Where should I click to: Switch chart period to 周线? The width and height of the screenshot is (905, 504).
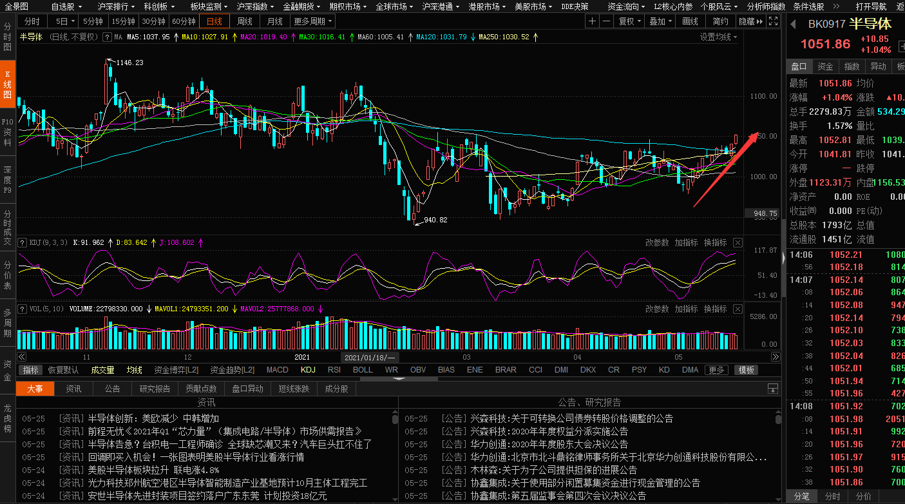pyautogui.click(x=245, y=21)
